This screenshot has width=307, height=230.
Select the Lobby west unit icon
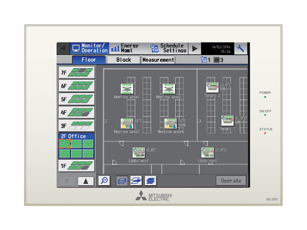tap(139, 152)
